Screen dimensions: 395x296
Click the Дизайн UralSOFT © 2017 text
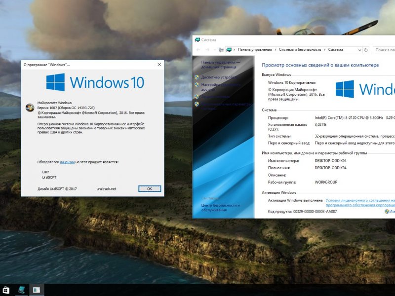click(57, 189)
